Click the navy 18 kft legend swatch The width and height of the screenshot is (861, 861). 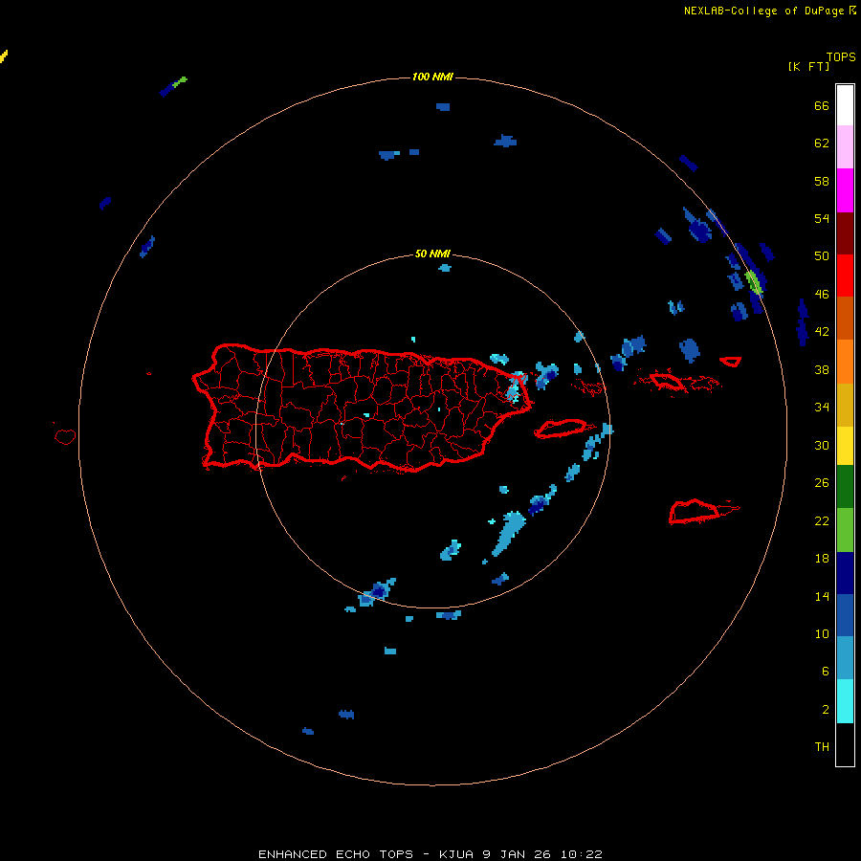click(x=845, y=573)
